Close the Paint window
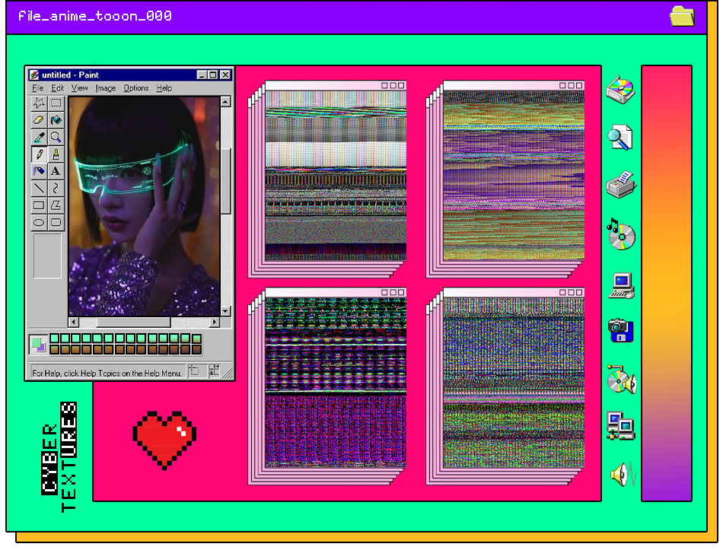Viewport: 723px width, 550px height. coord(225,75)
